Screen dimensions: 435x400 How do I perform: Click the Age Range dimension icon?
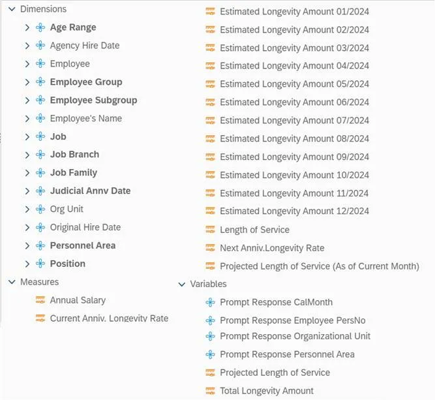pos(40,27)
